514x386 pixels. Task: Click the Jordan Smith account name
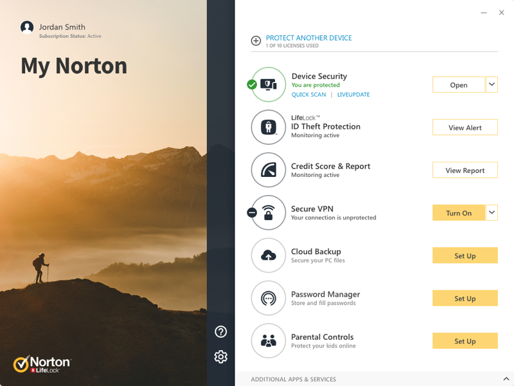62,27
